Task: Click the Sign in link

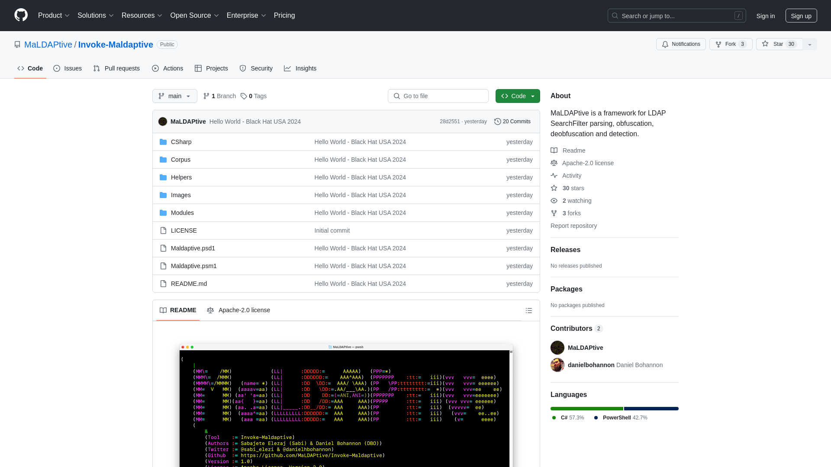Action: (766, 16)
